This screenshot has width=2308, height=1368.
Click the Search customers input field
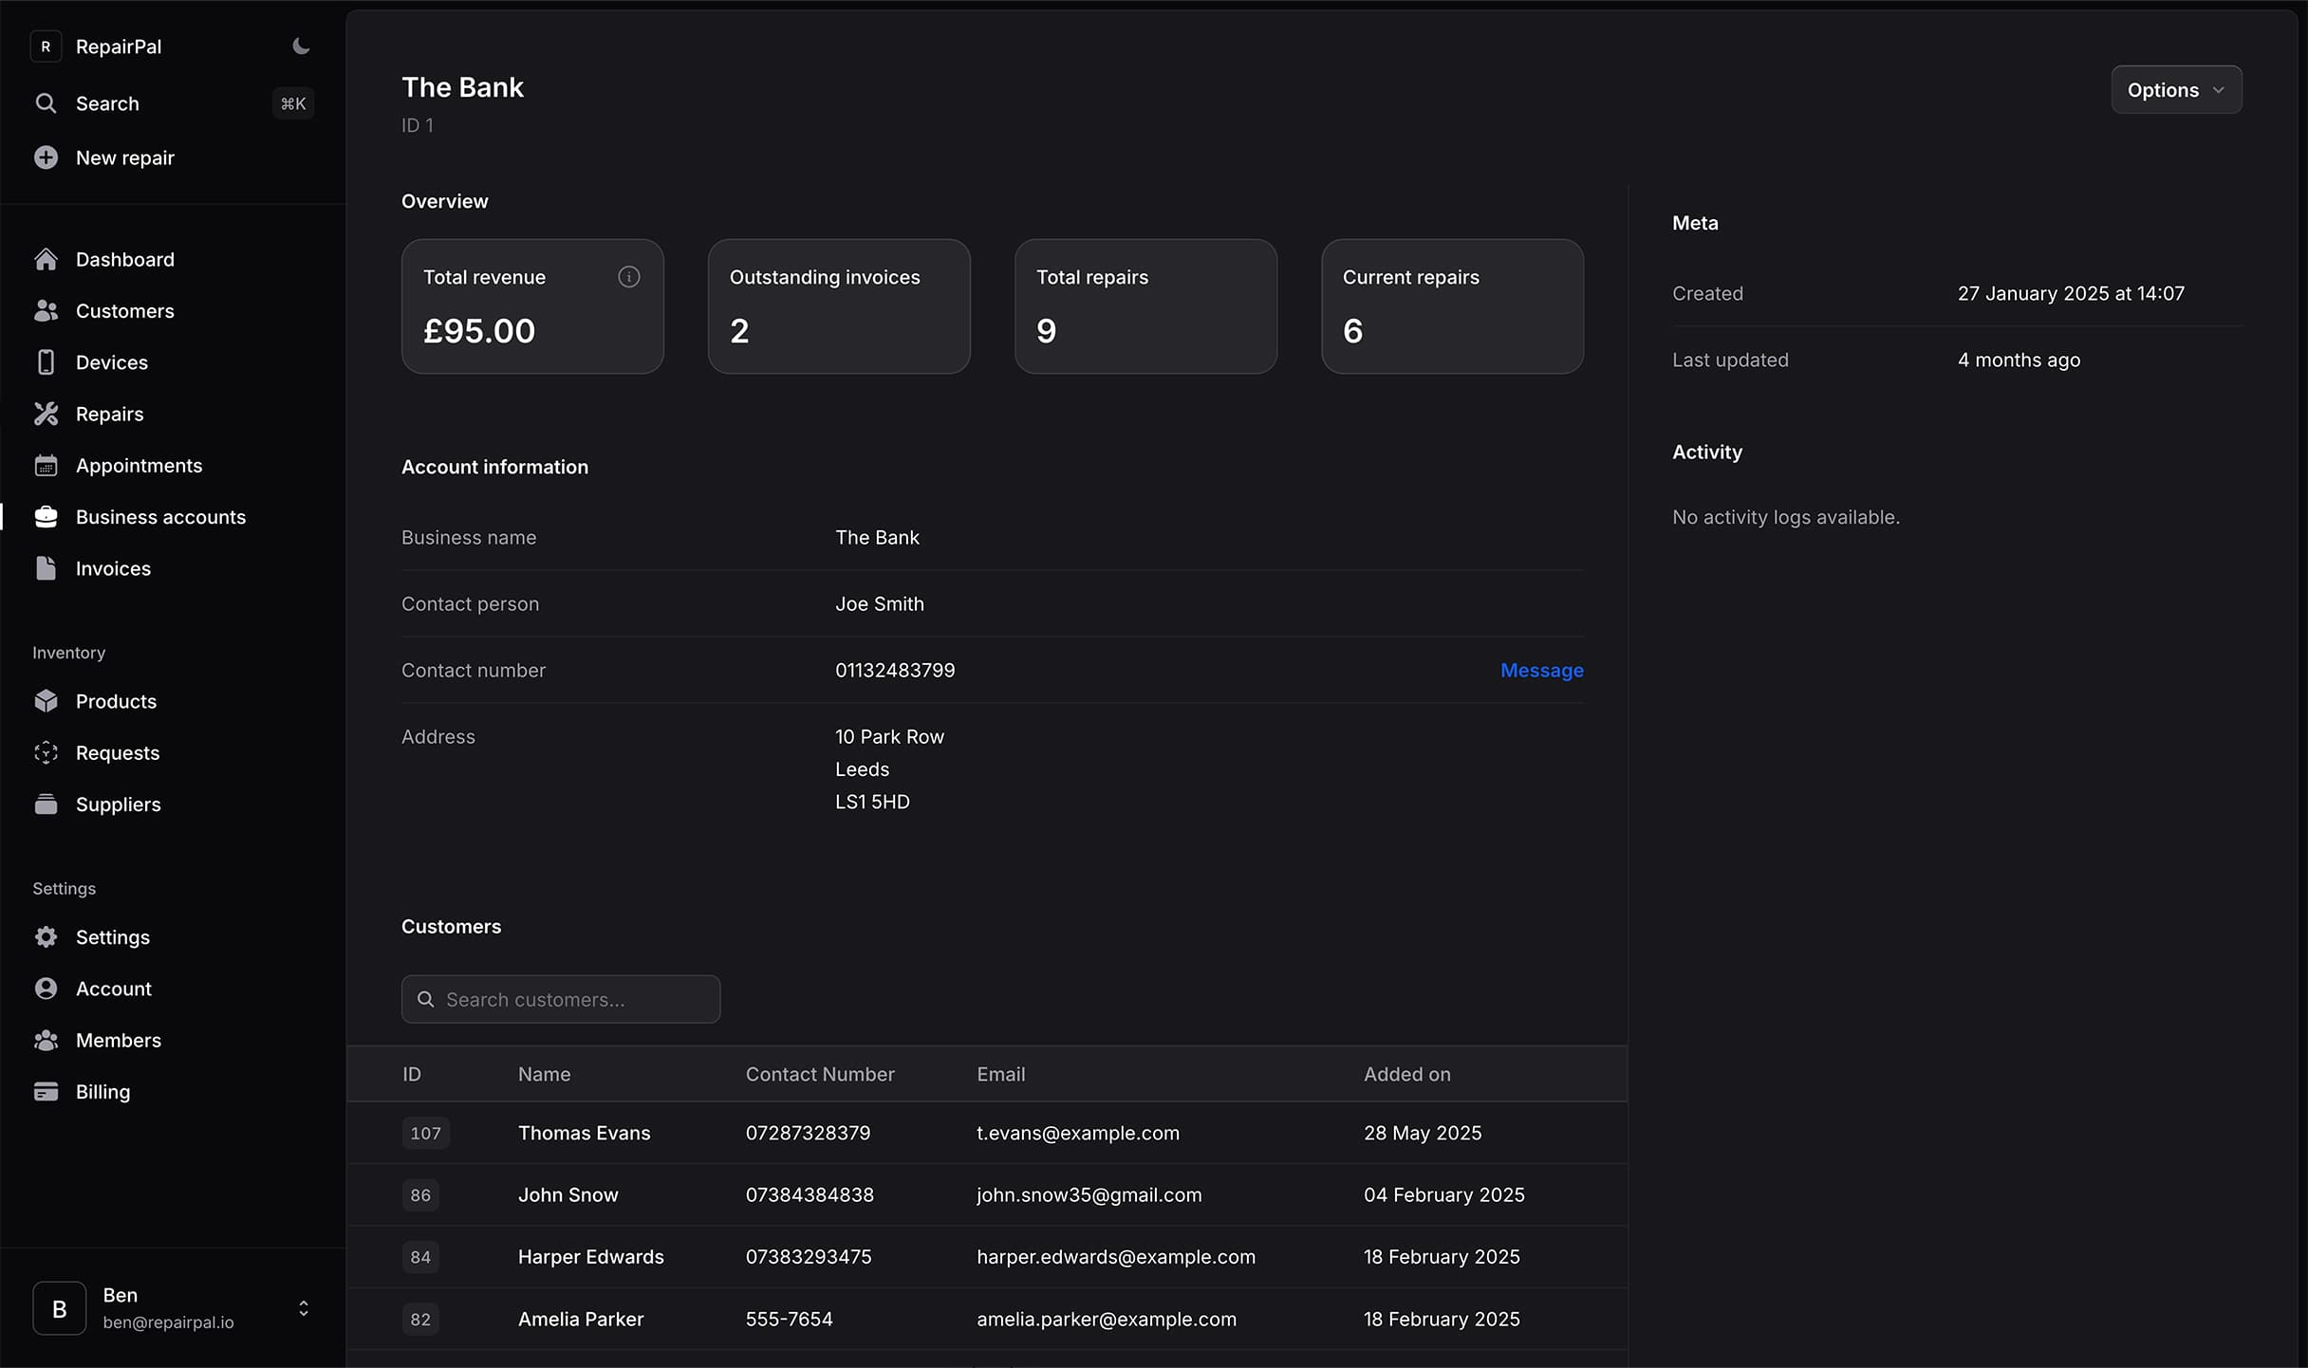tap(561, 1000)
